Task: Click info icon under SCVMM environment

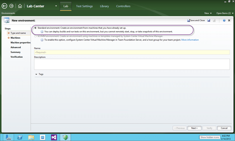Action: coord(42,40)
